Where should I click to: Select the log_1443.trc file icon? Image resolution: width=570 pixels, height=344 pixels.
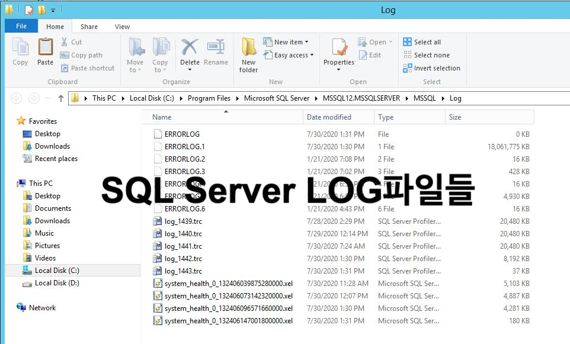coord(158,271)
